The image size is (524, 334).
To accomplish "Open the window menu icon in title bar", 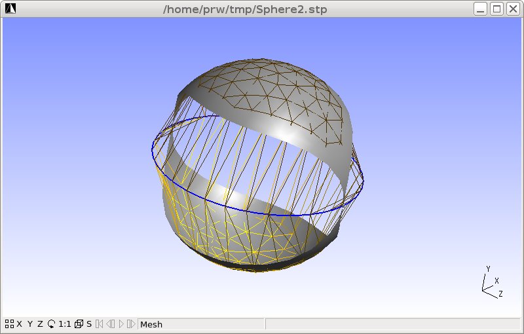I will (10, 9).
